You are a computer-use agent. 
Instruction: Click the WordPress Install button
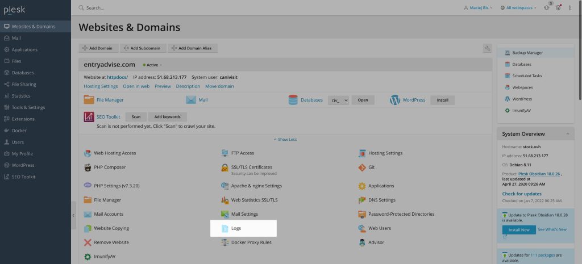(442, 100)
